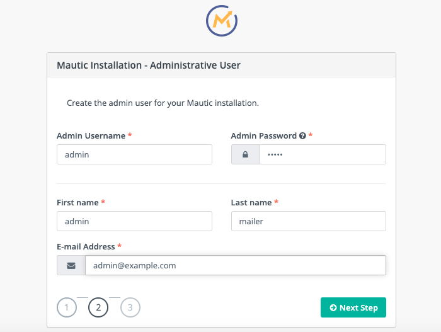Click the Admin Password help question mark
Viewport: 441px width, 332px height.
point(302,135)
